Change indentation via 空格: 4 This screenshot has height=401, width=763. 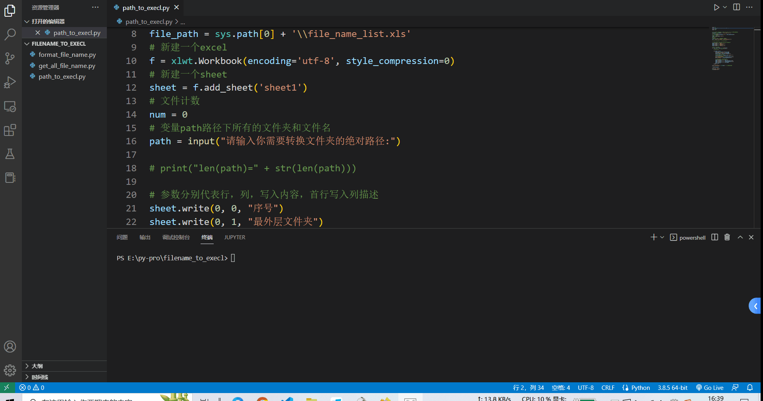click(561, 387)
